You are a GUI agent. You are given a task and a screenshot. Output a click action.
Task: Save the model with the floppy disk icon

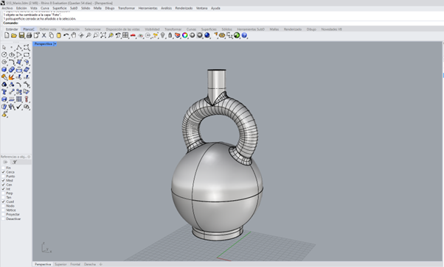point(21,35)
